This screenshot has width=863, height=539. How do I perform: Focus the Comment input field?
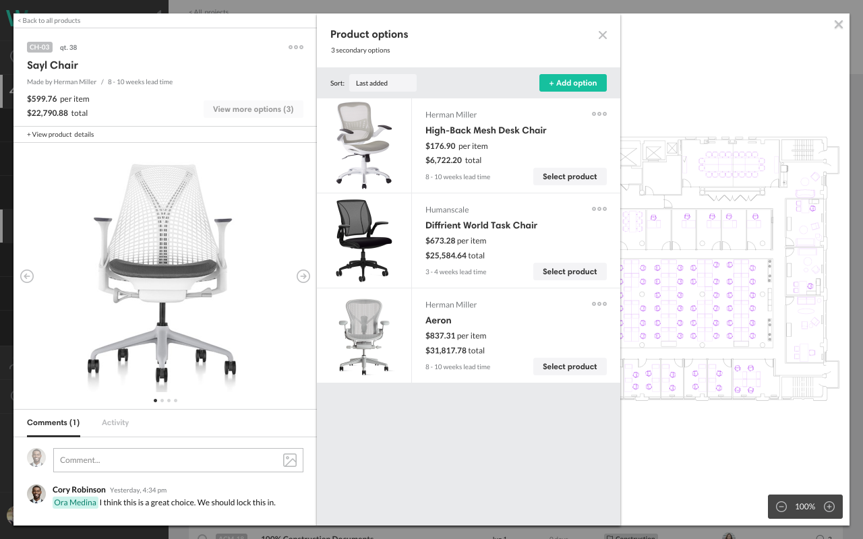click(x=178, y=460)
